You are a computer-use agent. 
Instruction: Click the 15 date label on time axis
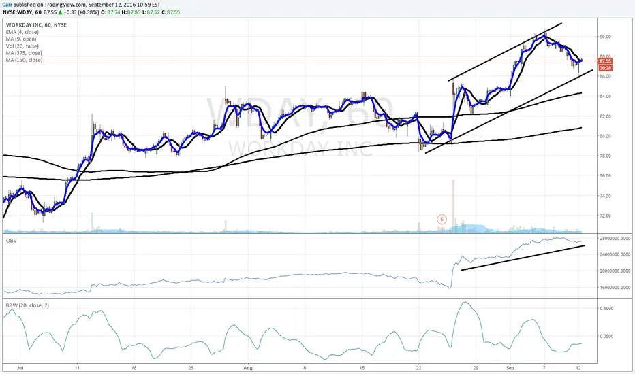[362, 368]
